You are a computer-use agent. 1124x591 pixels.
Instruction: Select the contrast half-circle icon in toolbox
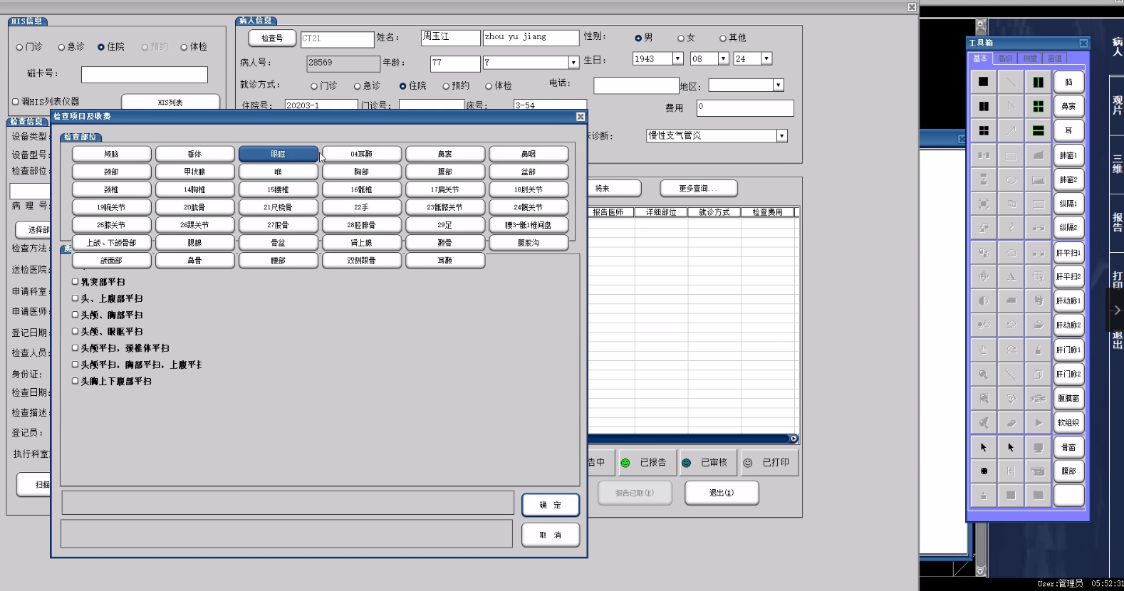click(983, 300)
